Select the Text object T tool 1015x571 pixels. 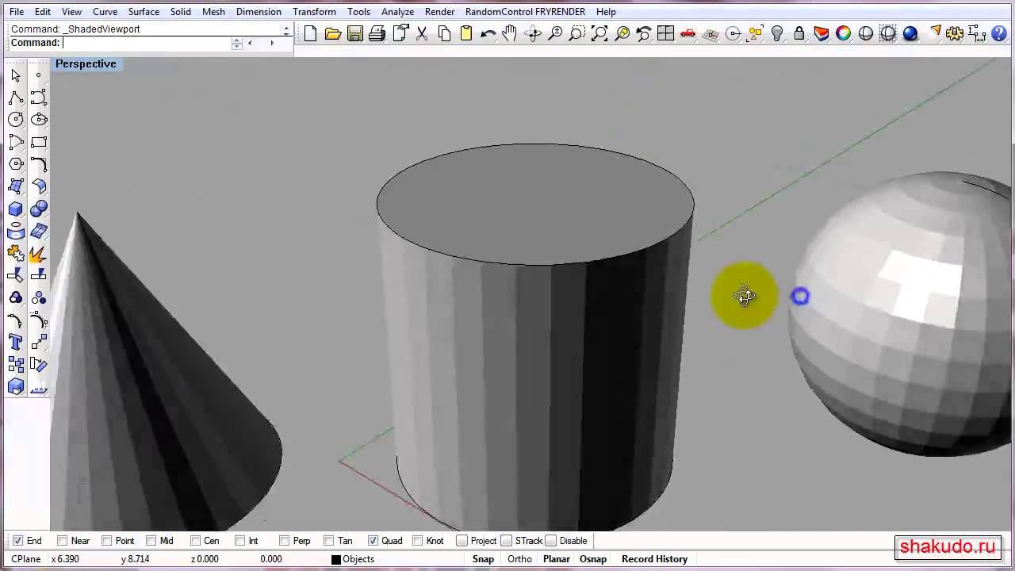16,343
